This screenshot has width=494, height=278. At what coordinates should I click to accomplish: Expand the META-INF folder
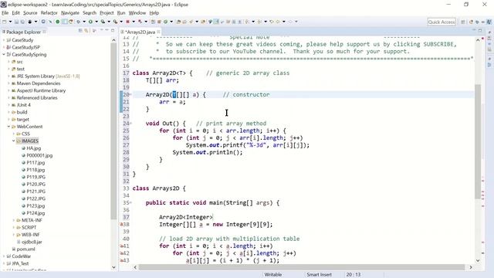tap(14, 220)
